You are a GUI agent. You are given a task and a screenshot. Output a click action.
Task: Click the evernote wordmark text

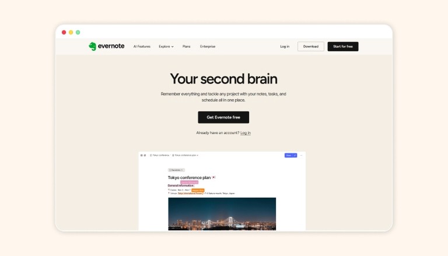(x=111, y=46)
